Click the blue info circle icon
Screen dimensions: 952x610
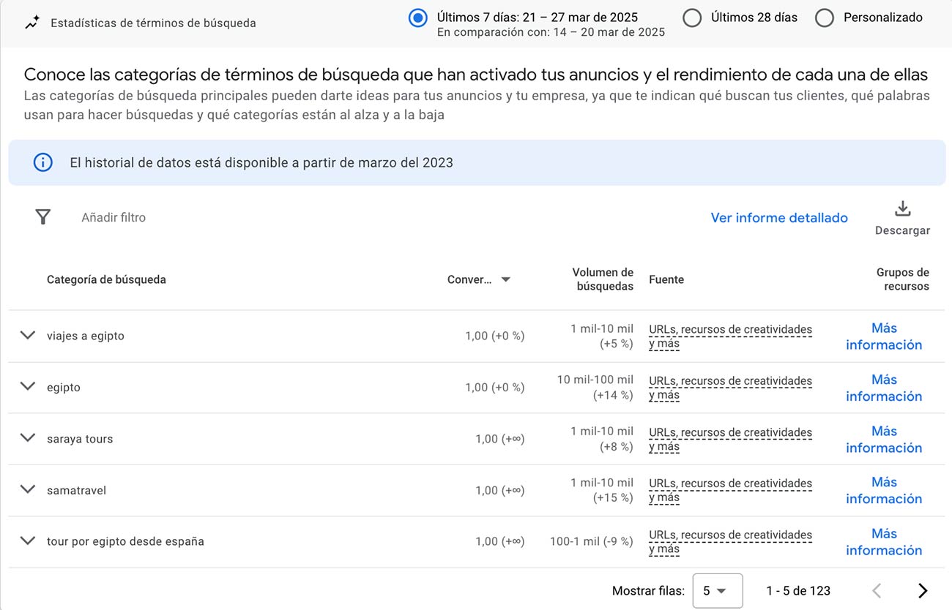pos(43,162)
